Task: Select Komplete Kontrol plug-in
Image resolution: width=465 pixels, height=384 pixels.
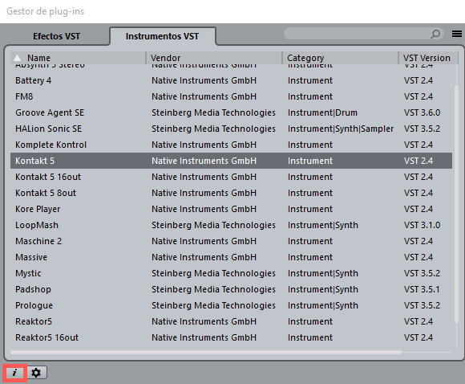Action: click(232, 145)
